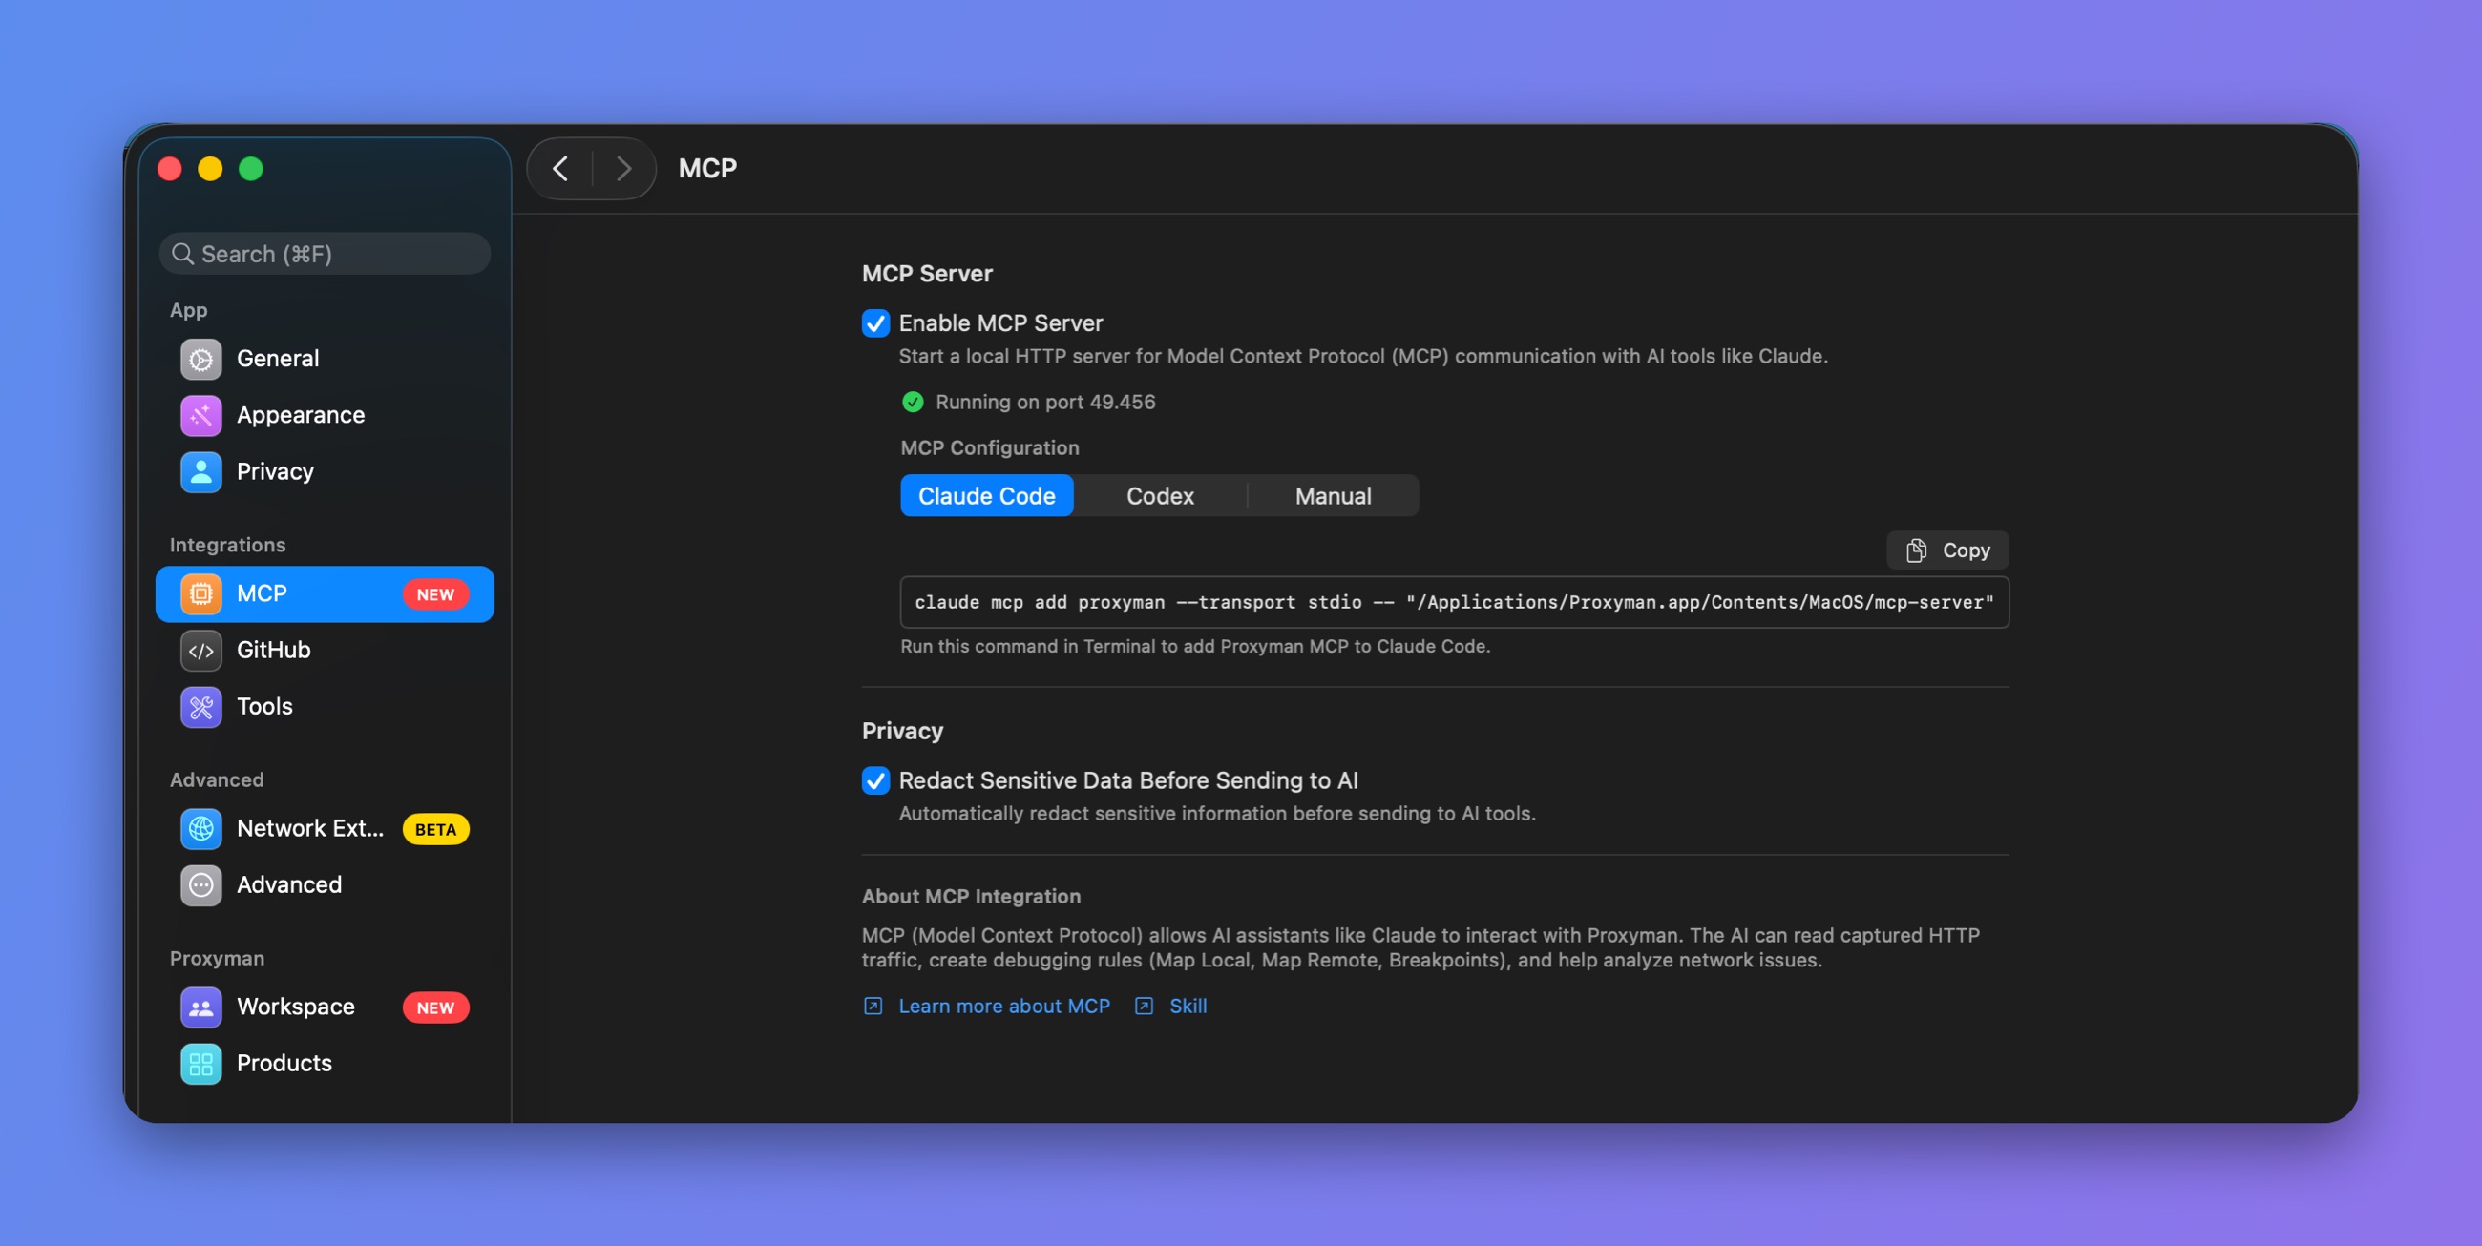The width and height of the screenshot is (2482, 1246).
Task: Click the BETA badge on Network Extension
Action: click(435, 830)
